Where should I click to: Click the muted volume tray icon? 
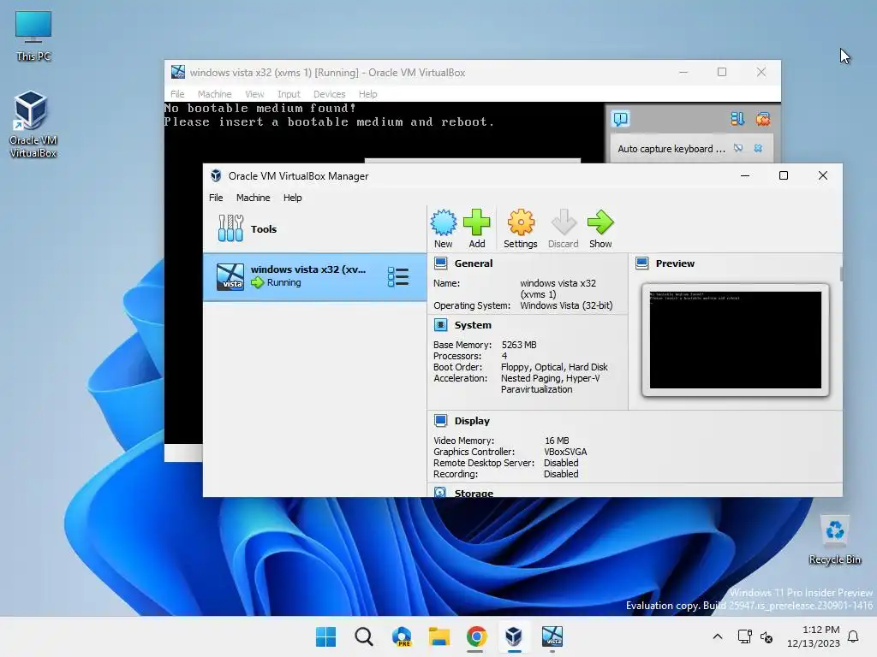coord(767,636)
